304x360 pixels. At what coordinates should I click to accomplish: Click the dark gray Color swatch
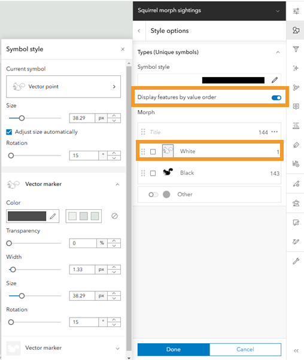27,216
